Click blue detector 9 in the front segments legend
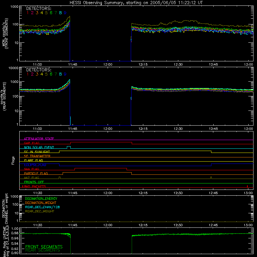This screenshot has width=257, height=257. (x=65, y=13)
